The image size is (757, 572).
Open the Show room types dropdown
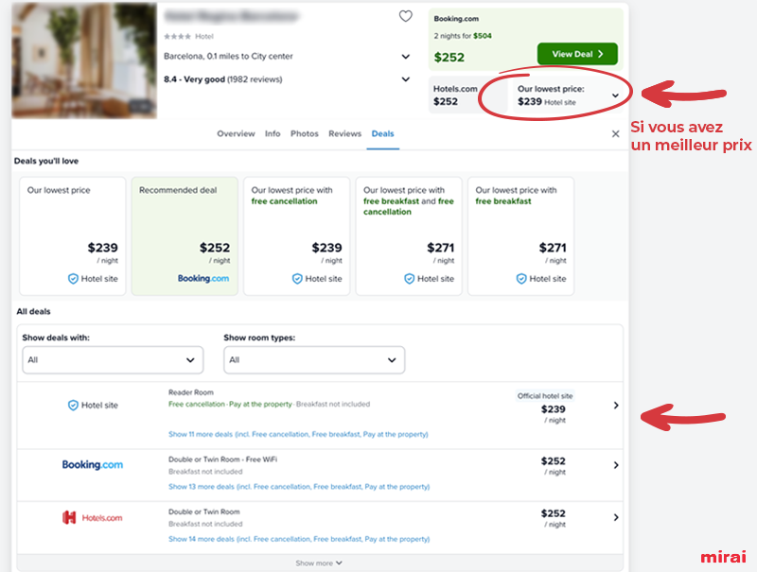click(313, 360)
